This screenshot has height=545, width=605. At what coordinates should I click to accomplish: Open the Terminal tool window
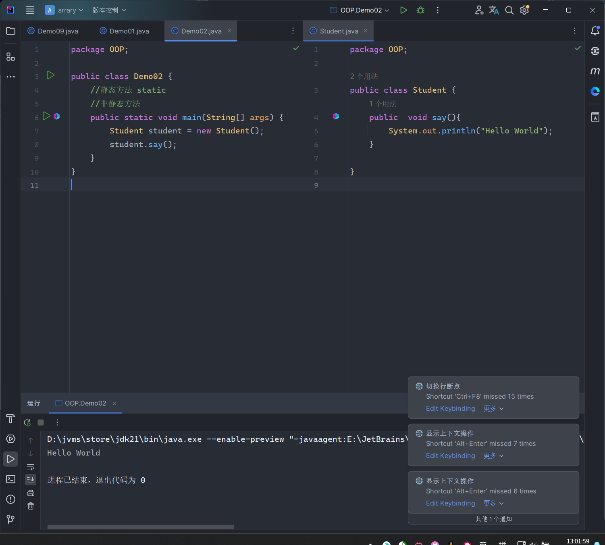(10, 479)
